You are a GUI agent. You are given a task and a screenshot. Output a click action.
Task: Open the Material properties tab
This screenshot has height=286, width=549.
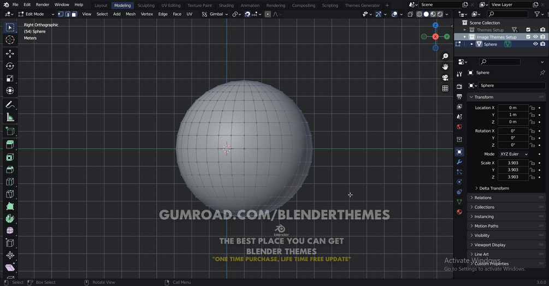[459, 212]
